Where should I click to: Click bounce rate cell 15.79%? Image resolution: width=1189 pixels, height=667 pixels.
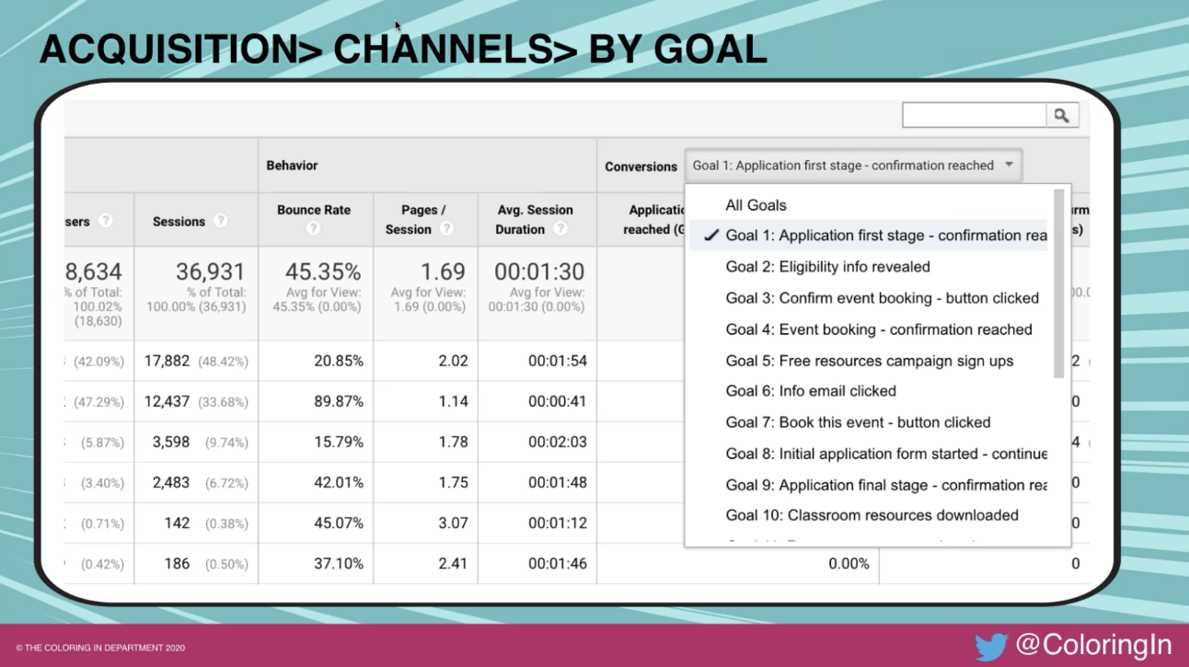(x=339, y=442)
